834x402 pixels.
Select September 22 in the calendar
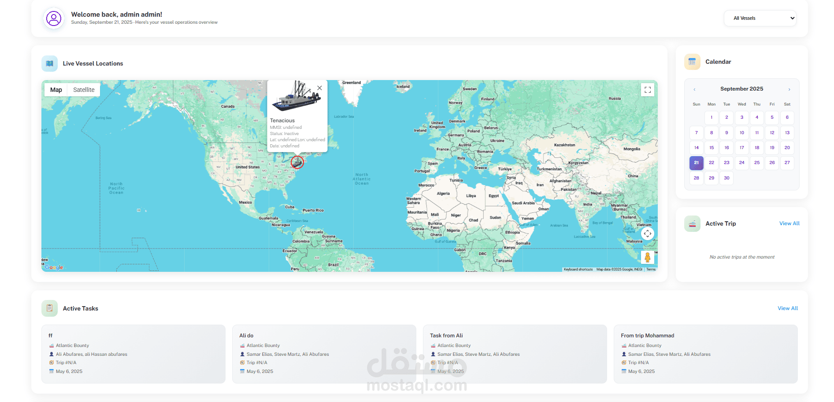tap(712, 163)
